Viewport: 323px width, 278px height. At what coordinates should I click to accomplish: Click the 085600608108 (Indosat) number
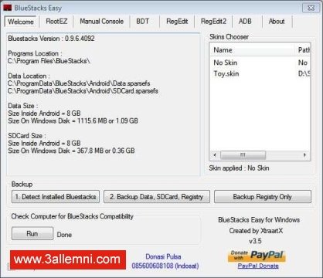click(165, 266)
